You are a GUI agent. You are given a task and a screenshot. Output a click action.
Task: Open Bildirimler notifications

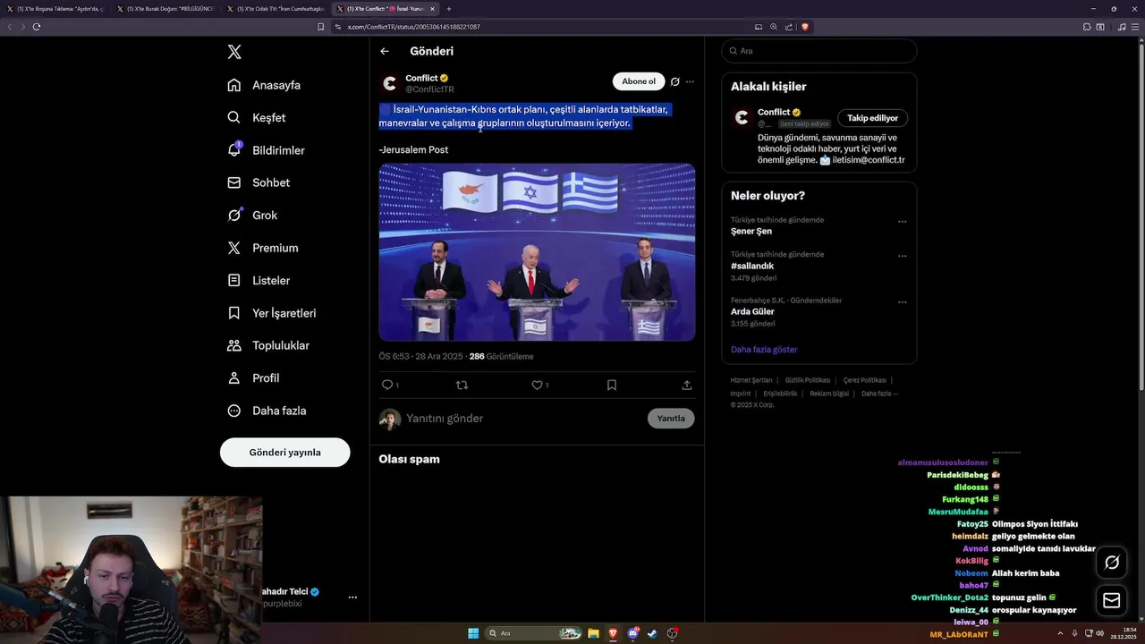pos(266,150)
